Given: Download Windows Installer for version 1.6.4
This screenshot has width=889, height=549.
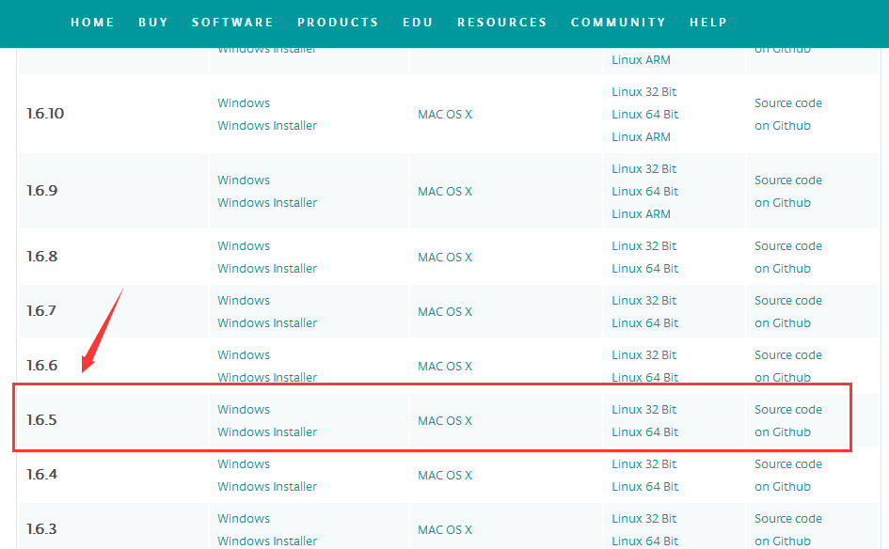Looking at the screenshot, I should click(267, 486).
